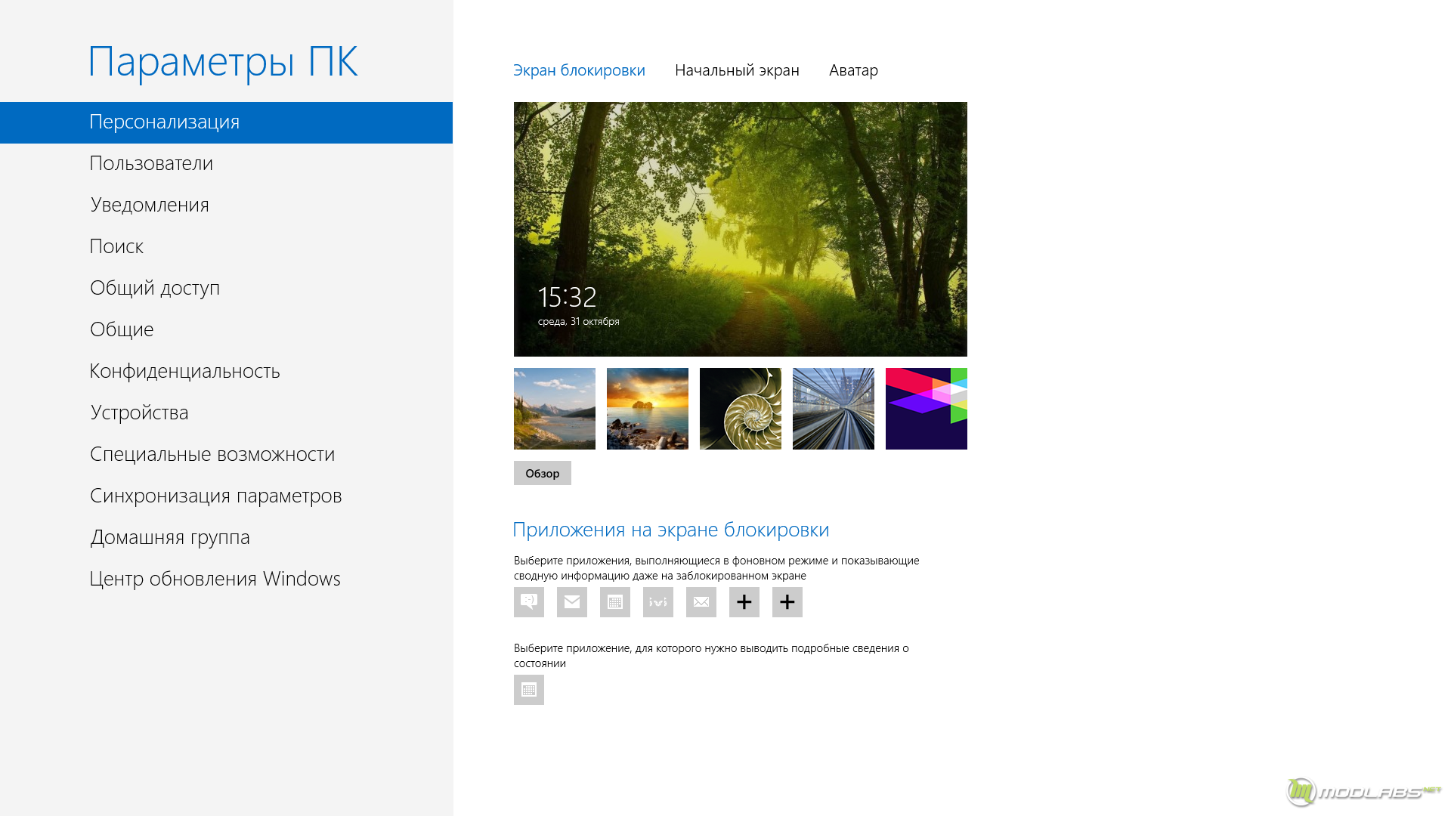Open the Аватар tab
Viewport: 1451px width, 816px height.
tap(853, 70)
